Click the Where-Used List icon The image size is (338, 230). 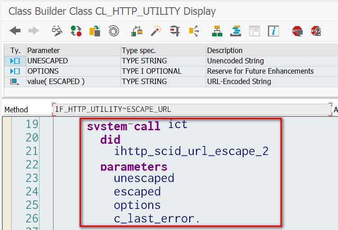[x=137, y=31]
